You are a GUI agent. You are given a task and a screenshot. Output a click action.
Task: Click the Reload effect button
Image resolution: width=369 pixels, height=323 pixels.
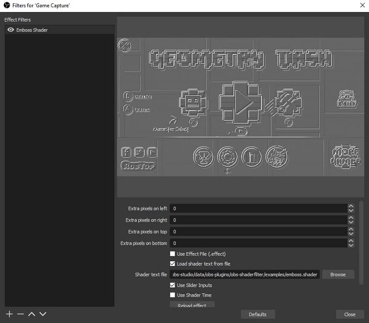(x=192, y=305)
